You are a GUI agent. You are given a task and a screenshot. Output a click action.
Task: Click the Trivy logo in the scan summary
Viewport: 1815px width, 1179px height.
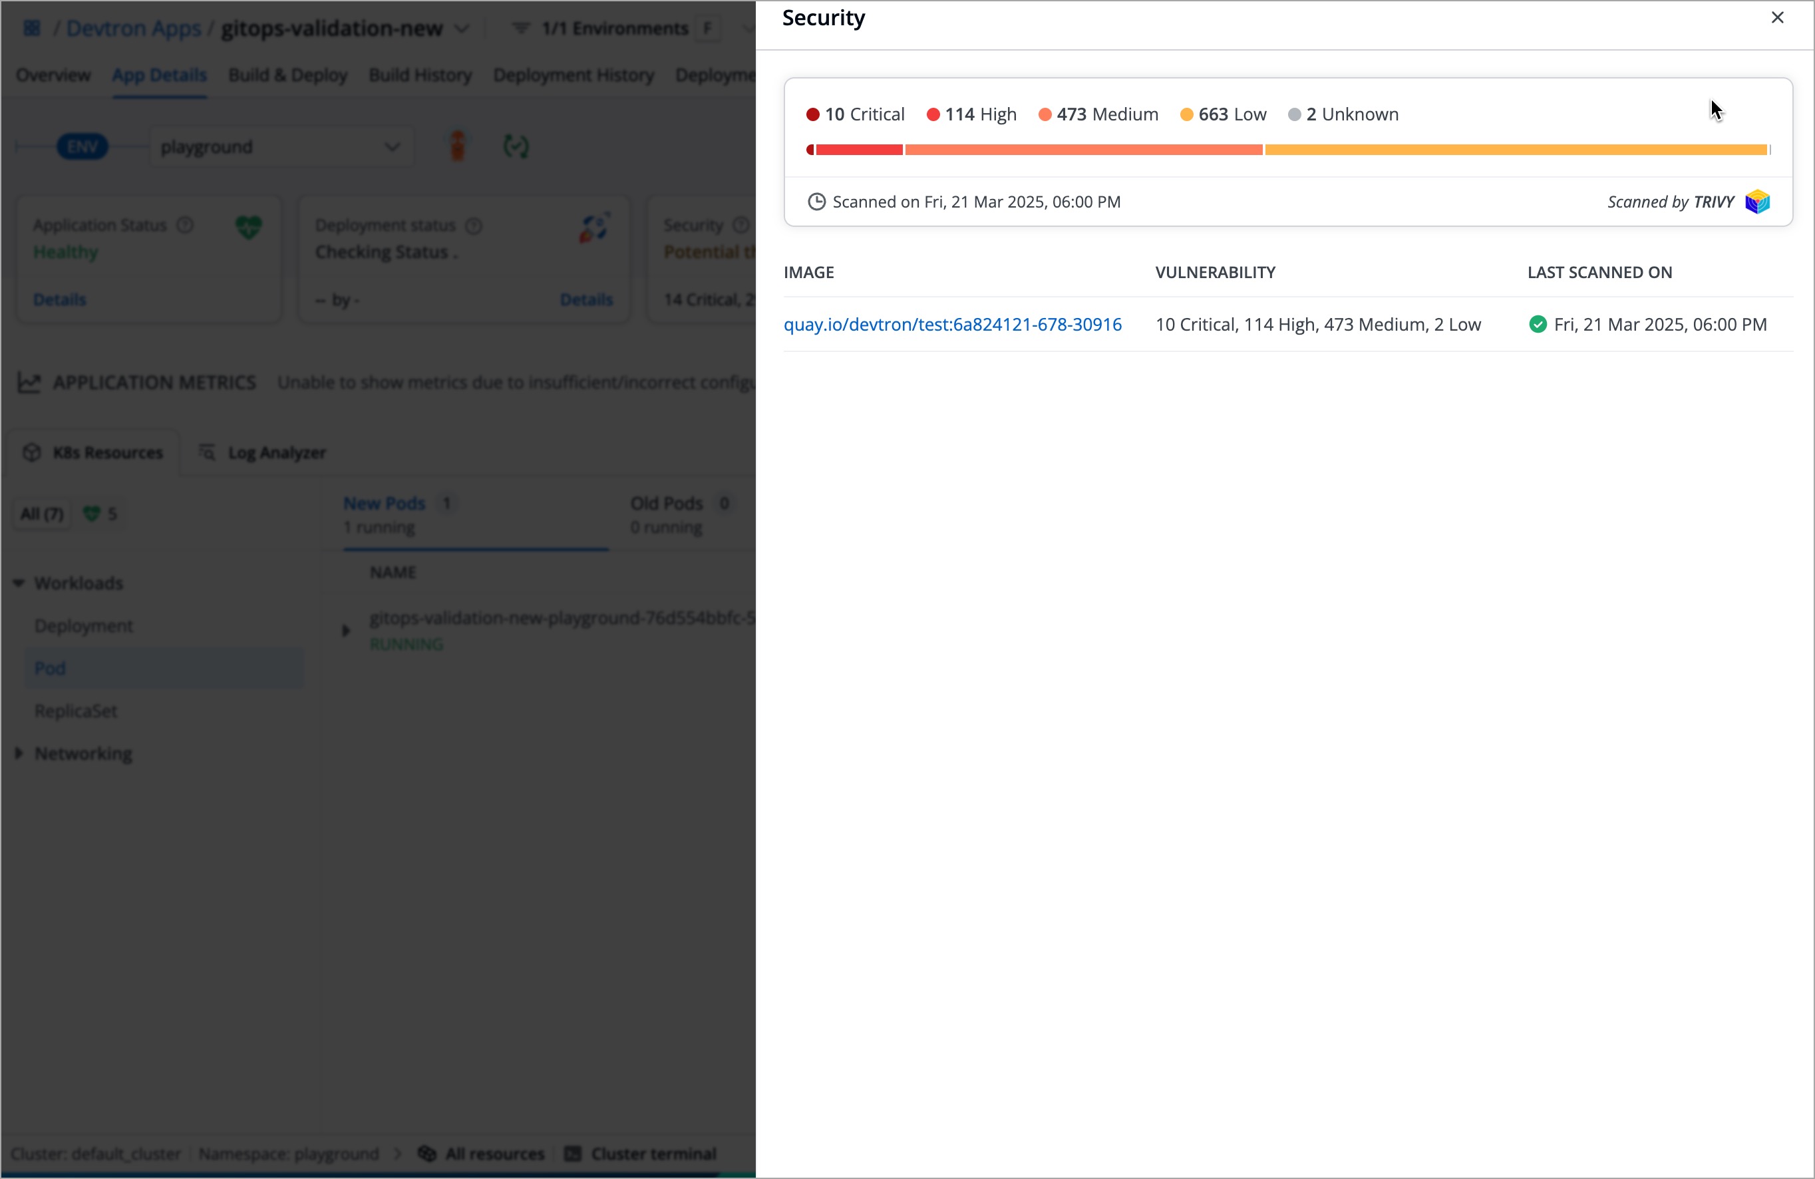[x=1758, y=202]
